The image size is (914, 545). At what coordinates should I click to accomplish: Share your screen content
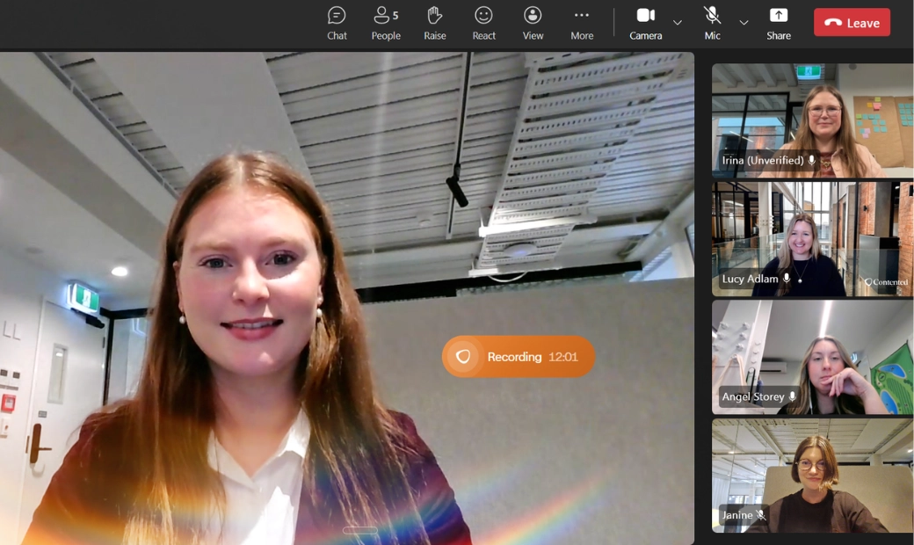778,24
